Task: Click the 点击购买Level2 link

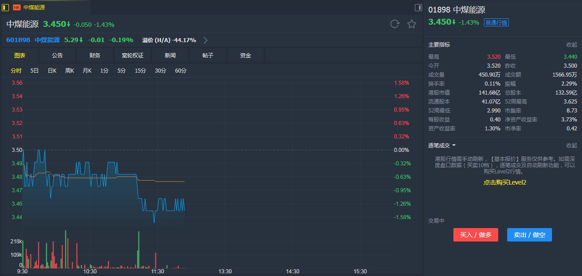Action: pos(504,182)
